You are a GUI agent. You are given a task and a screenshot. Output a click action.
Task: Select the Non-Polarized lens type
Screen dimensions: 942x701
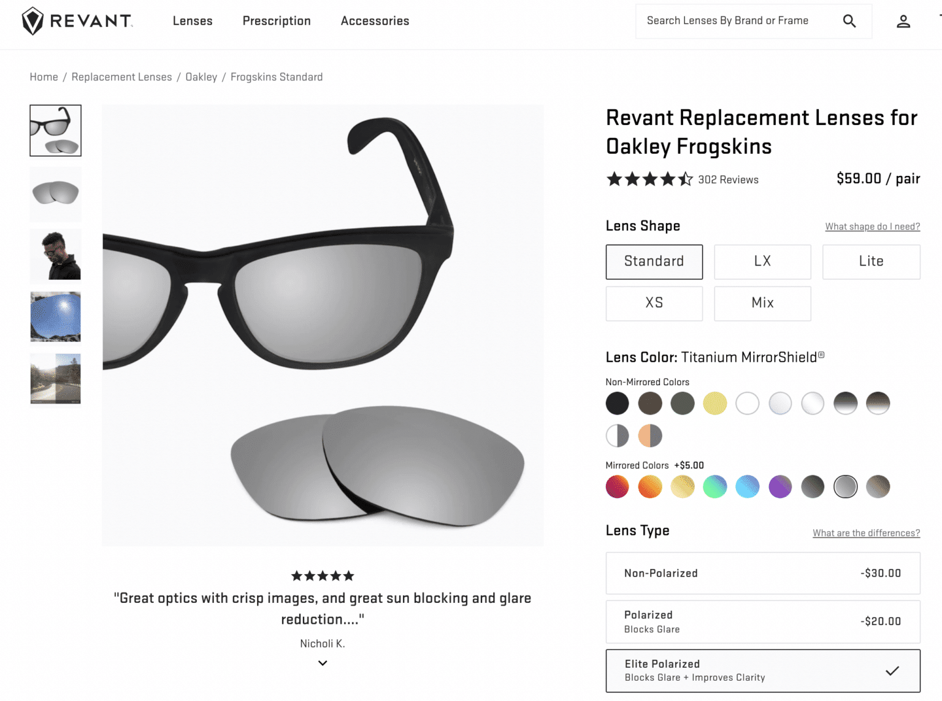pos(762,573)
